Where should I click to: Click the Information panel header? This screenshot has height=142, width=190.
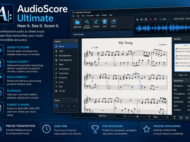click(x=181, y=81)
